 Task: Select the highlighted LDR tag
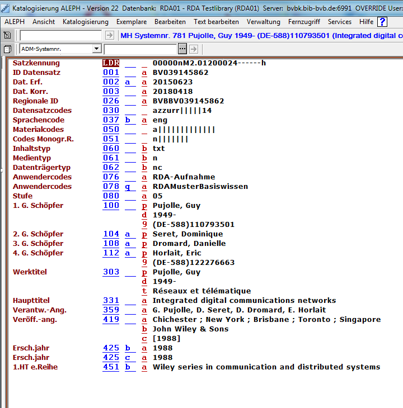(111, 63)
